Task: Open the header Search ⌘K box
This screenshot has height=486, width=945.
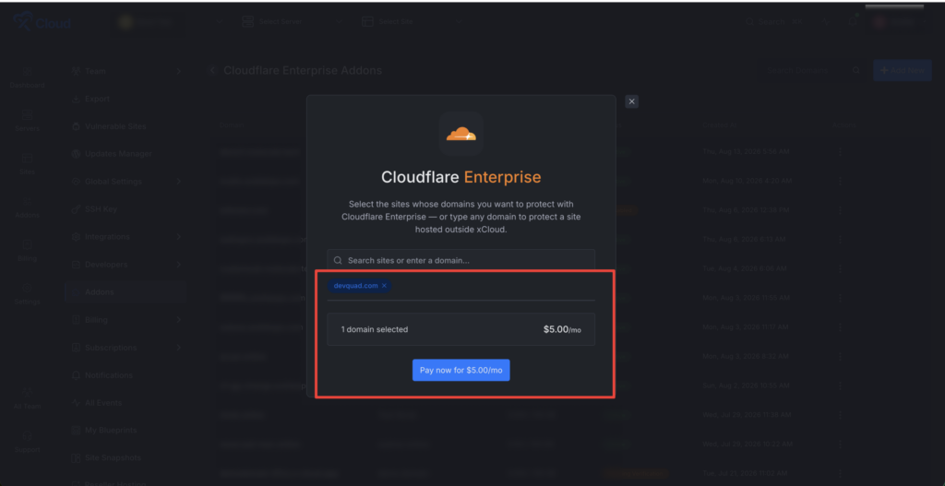Action: pos(774,22)
